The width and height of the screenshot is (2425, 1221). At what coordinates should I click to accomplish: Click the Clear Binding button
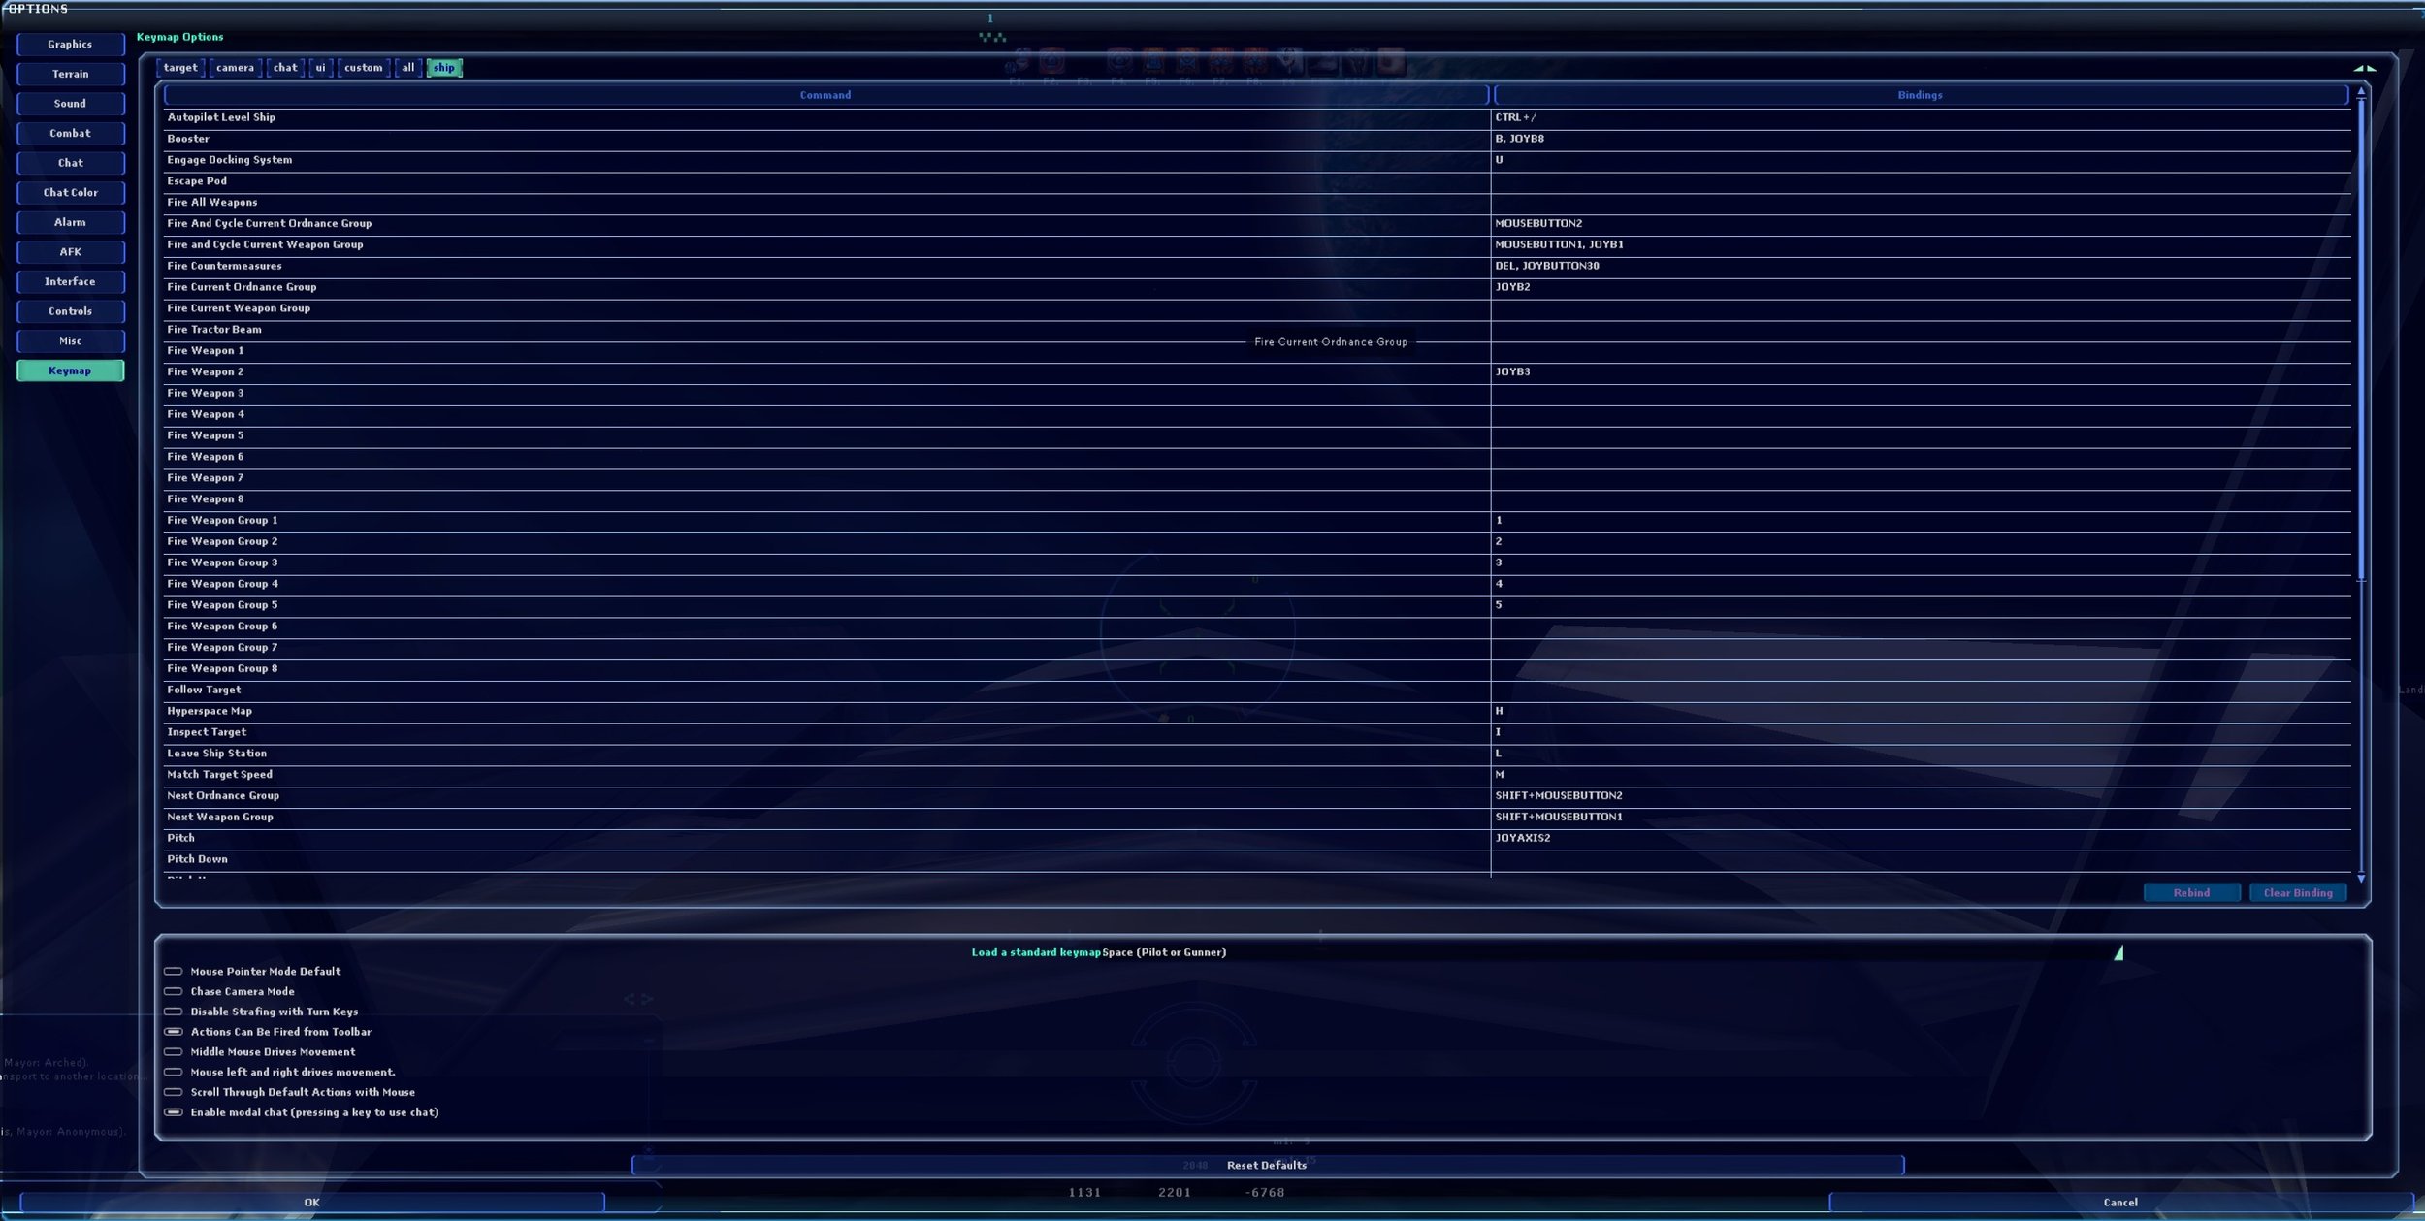2297,893
